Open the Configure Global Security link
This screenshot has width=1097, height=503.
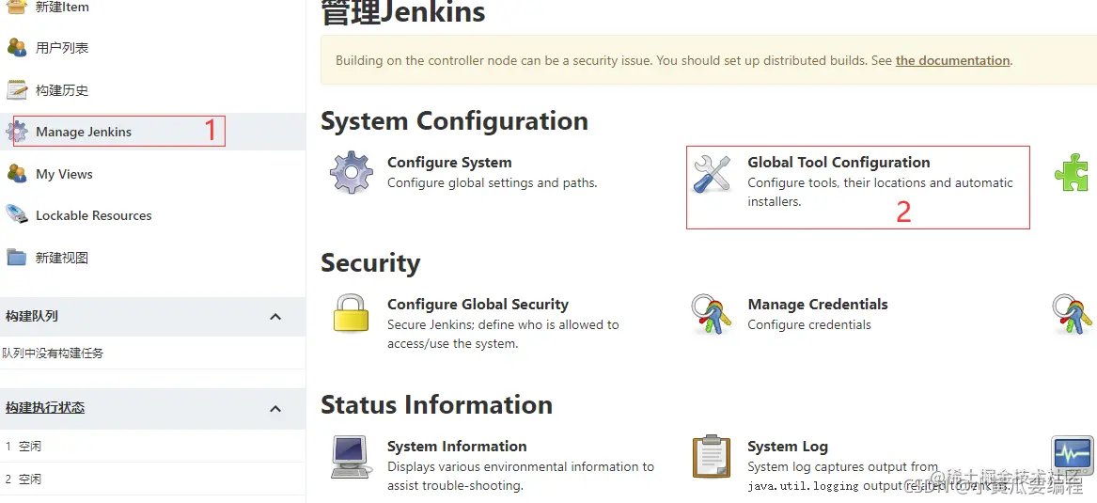click(x=478, y=305)
